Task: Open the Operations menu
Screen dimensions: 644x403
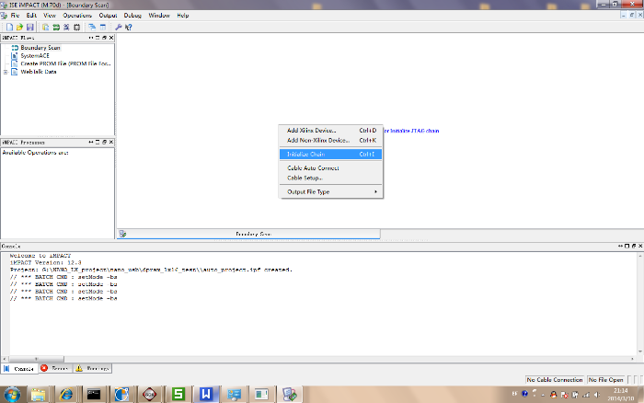Action: click(77, 16)
